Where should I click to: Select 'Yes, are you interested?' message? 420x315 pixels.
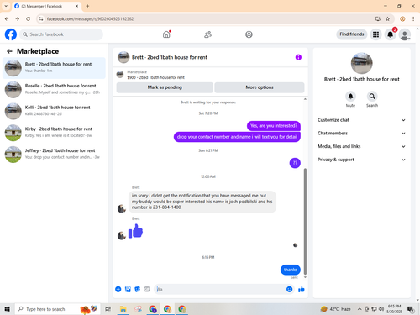point(274,126)
